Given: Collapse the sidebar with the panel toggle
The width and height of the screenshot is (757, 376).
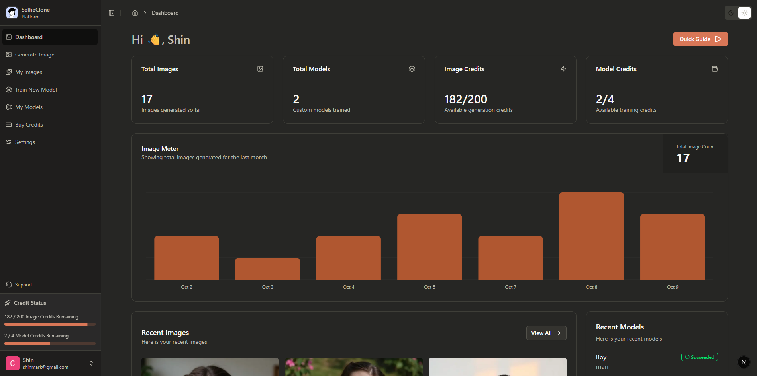Looking at the screenshot, I should click(112, 12).
